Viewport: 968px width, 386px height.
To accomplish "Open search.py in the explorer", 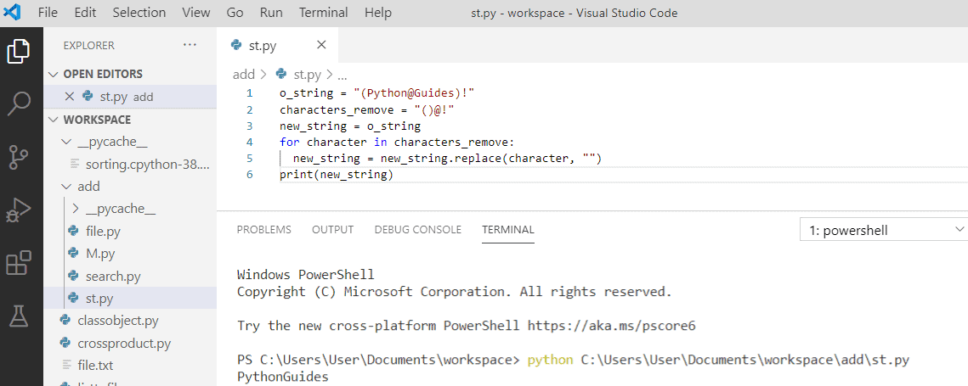I will click(113, 277).
